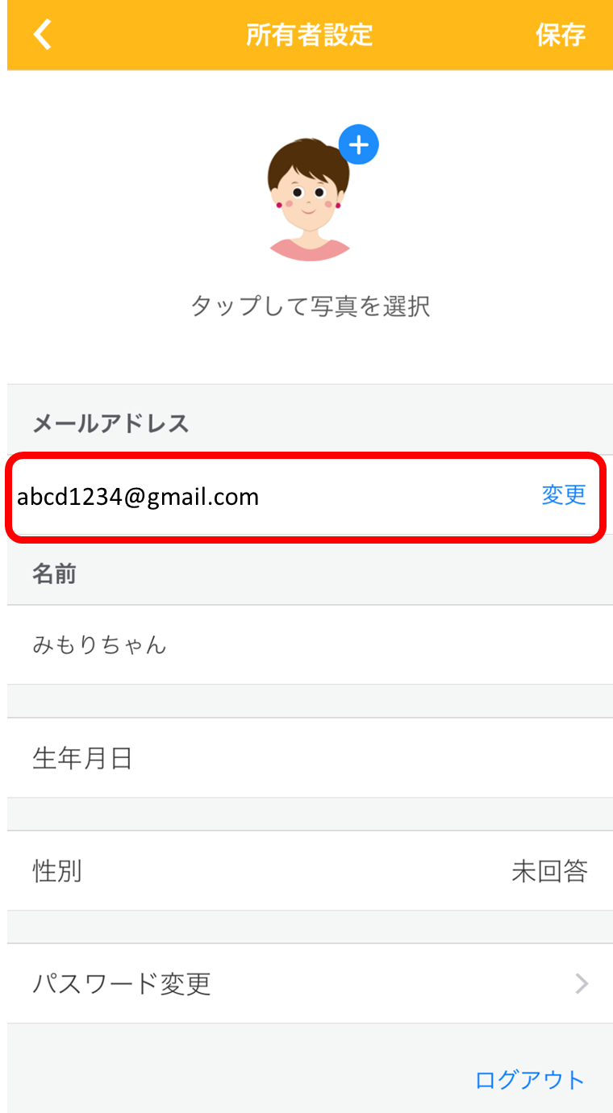This screenshot has width=613, height=1113.
Task: Tap the 'タップして写真を選択' text
Action: 310,306
